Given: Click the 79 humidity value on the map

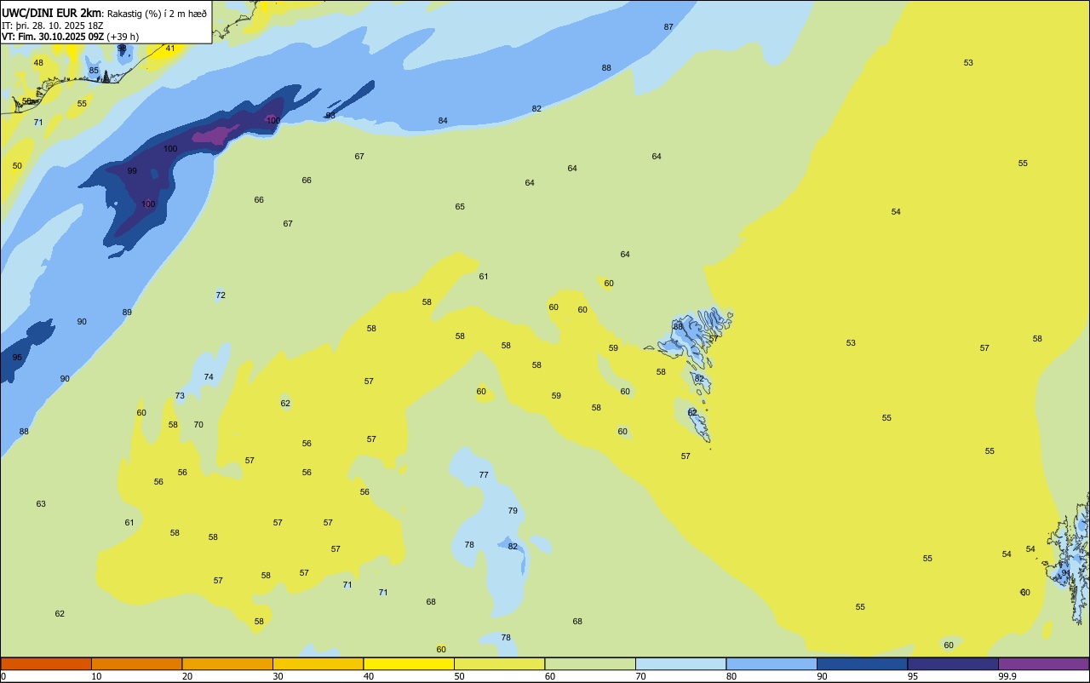Looking at the screenshot, I should click(513, 511).
